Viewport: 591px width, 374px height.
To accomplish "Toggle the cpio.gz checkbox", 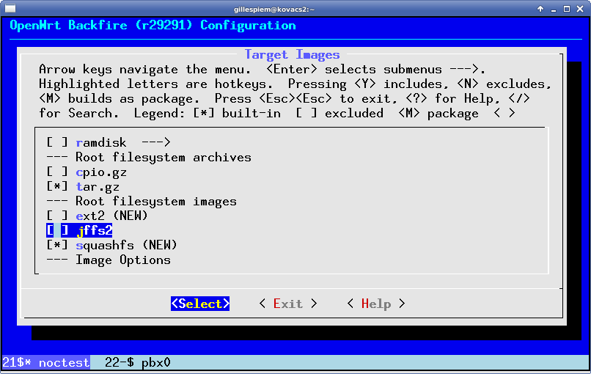I will coord(57,172).
